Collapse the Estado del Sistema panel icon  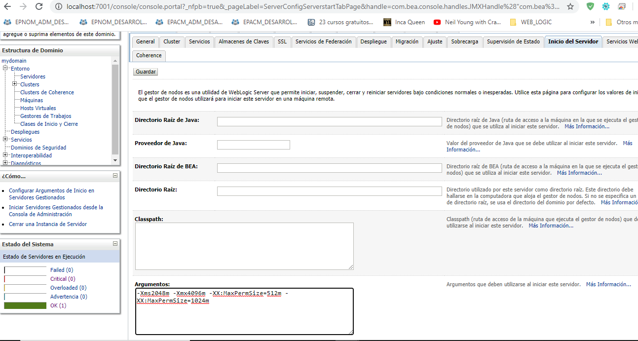[114, 244]
